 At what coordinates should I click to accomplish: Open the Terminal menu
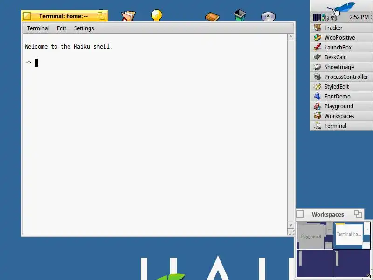pos(38,28)
